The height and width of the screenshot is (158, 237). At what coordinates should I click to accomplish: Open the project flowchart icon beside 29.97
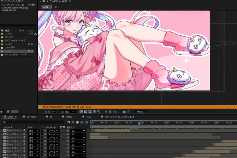[35, 34]
